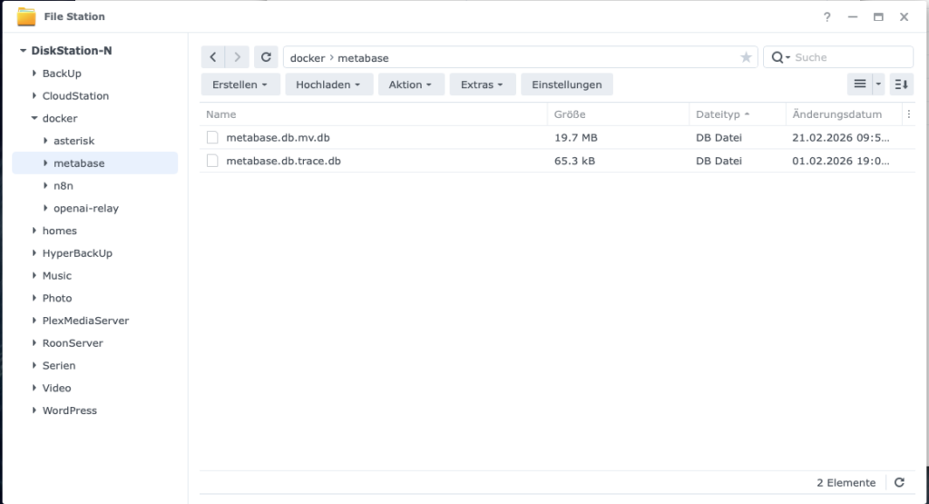Reload the folder with the refresh icon
929x504 pixels.
[x=266, y=57]
